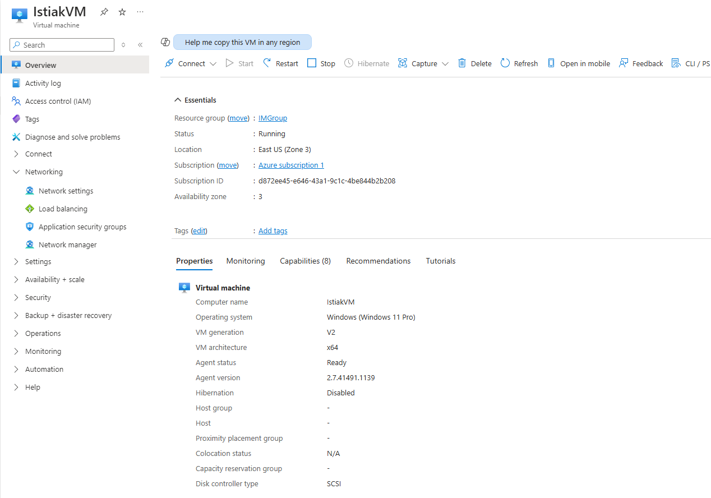Image resolution: width=711 pixels, height=498 pixels.
Task: Select the East US (Zone 3) location value
Action: point(285,149)
